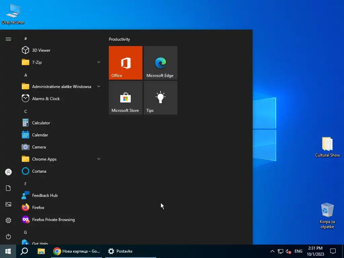Screen dimensions: 344x258
Task: Open Firefox browser from list
Action: point(61,207)
